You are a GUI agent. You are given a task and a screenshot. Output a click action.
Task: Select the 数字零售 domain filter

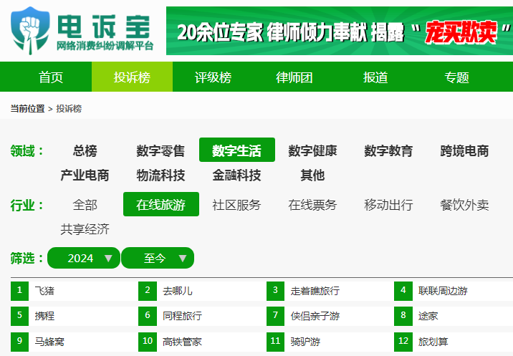point(160,150)
